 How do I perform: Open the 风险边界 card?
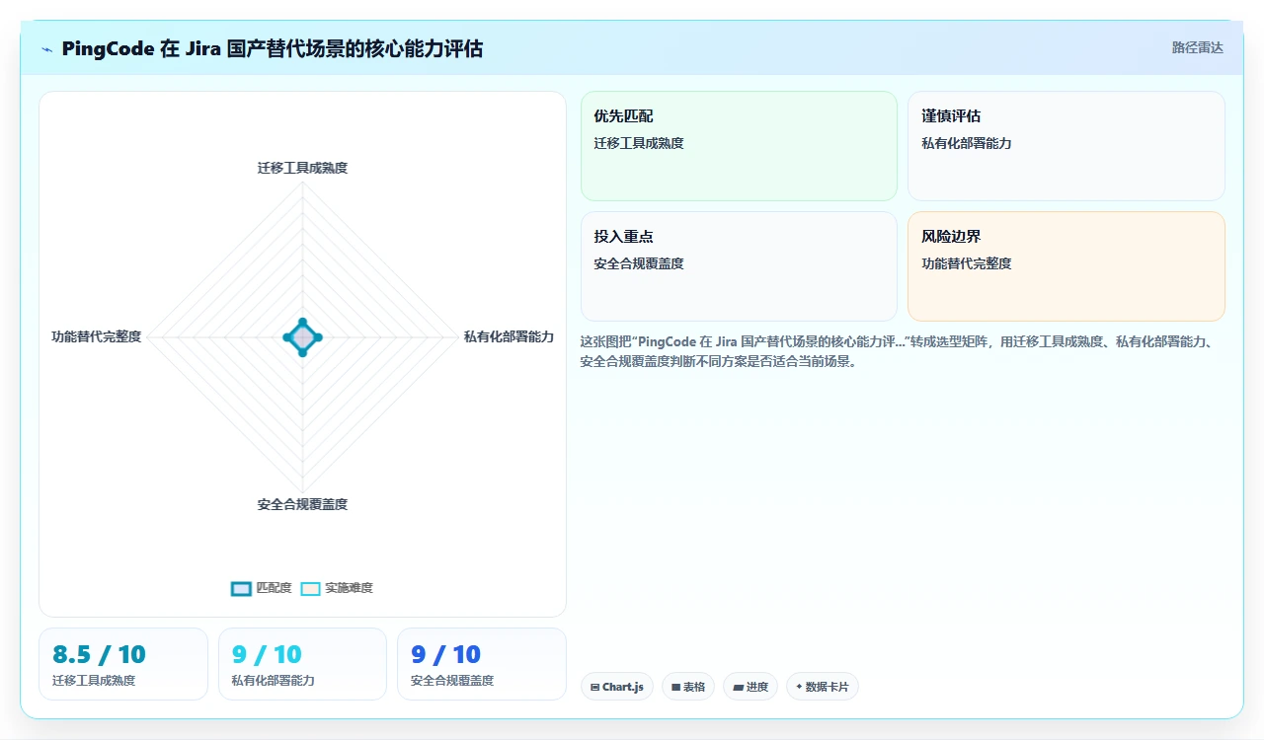pos(1066,266)
